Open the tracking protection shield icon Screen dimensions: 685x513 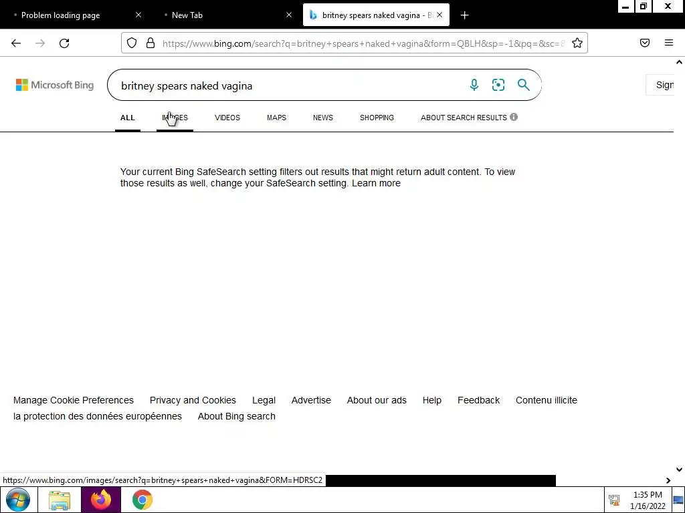(132, 43)
